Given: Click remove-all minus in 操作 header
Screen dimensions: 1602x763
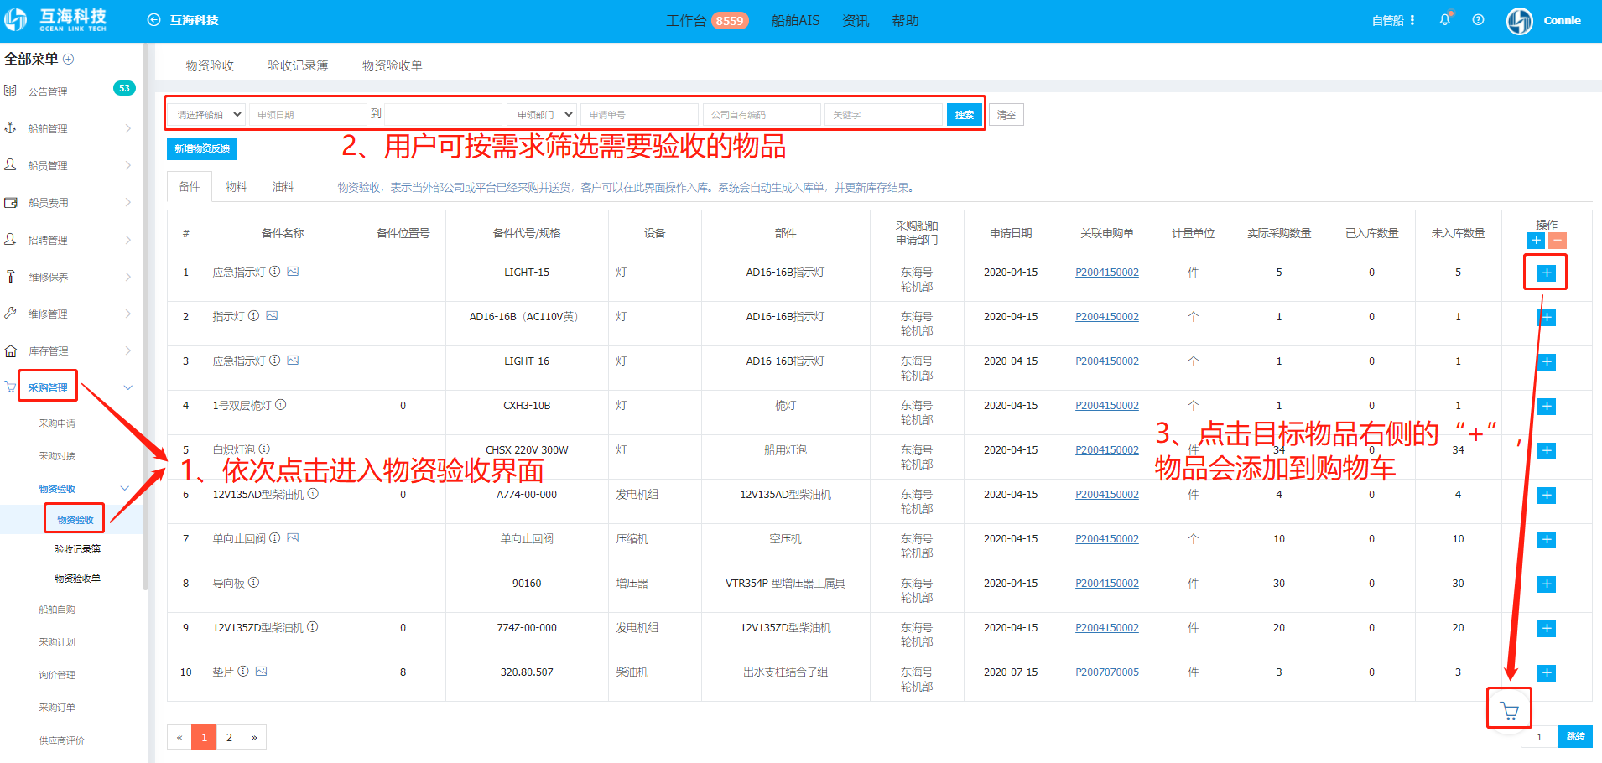Looking at the screenshot, I should pos(1557,241).
